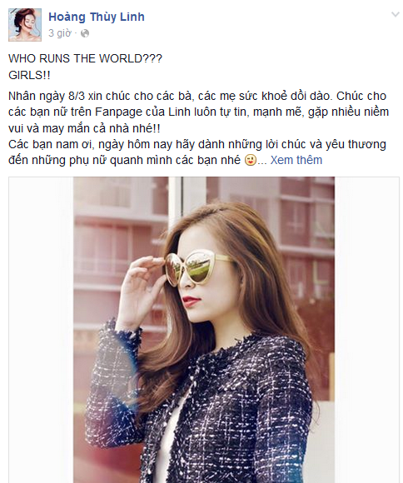The image size is (403, 483).
Task: Open the Hoàng Thùy Linh profile name link
Action: pos(97,17)
